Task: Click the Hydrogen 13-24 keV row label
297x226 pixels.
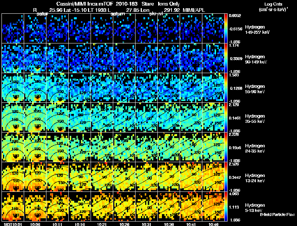Action: tap(255, 178)
